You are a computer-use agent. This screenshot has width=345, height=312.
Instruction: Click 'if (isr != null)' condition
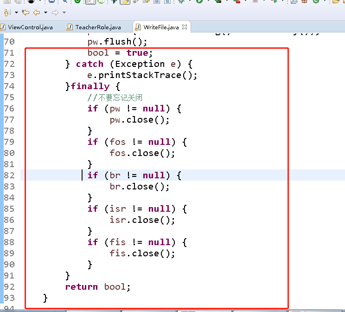tap(137, 209)
